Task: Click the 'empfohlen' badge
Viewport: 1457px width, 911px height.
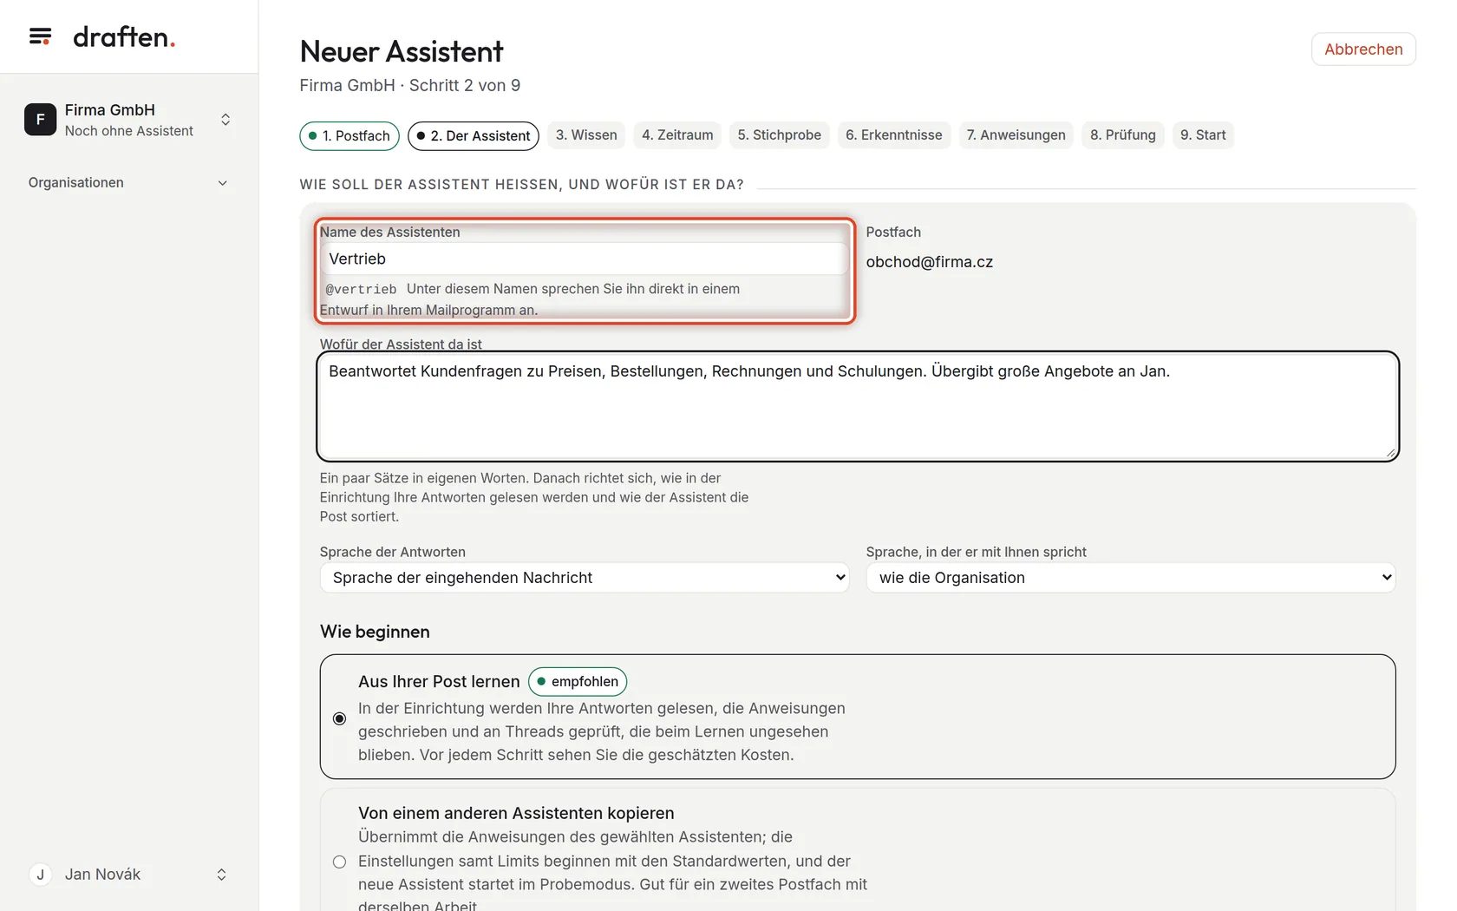Action: pos(578,682)
